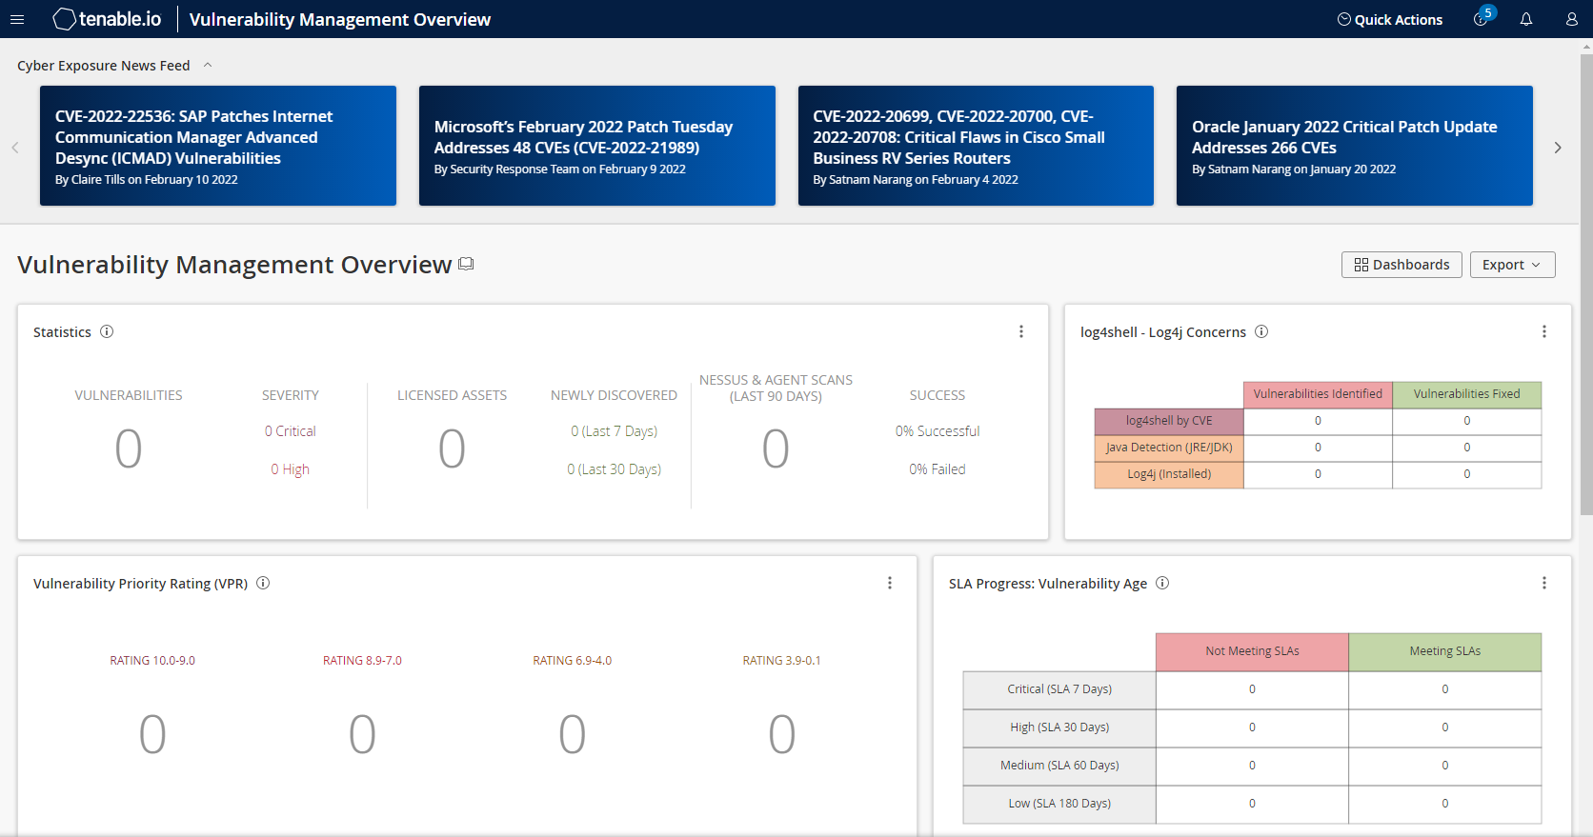1593x837 pixels.
Task: Click the page vertical scrollbar
Action: [x=1586, y=286]
